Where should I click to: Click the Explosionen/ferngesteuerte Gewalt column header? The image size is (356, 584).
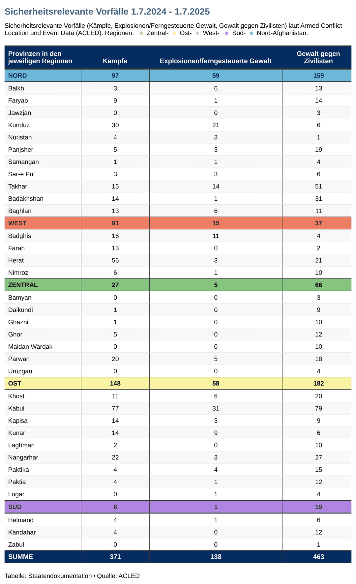pyautogui.click(x=216, y=61)
